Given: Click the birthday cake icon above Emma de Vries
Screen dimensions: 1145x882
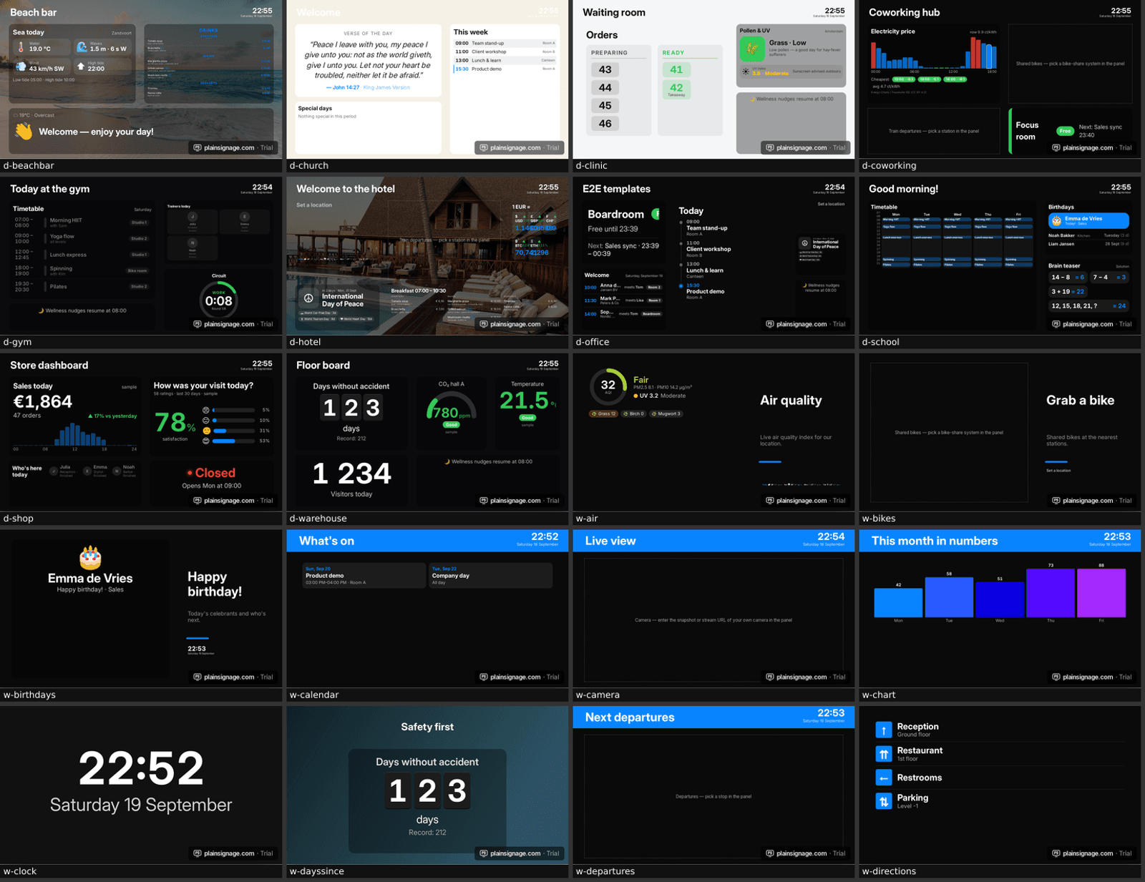Looking at the screenshot, I should pos(90,557).
